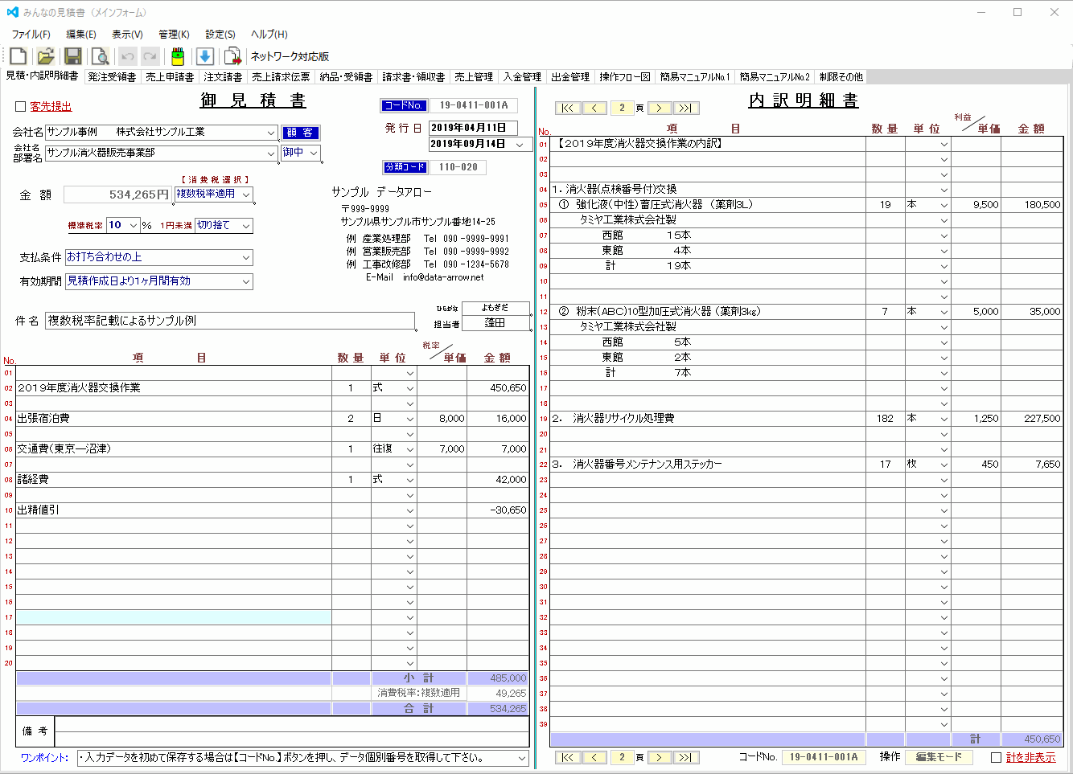Open the 切り捨て rounding dropdown
Screen dimensions: 1073x774
pyautogui.click(x=246, y=226)
